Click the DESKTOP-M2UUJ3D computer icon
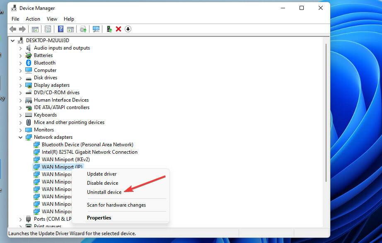The height and width of the screenshot is (243, 382). coord(21,40)
